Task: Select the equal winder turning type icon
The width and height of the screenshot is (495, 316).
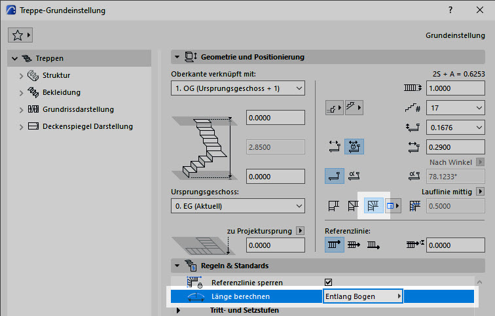Action: tap(373, 205)
